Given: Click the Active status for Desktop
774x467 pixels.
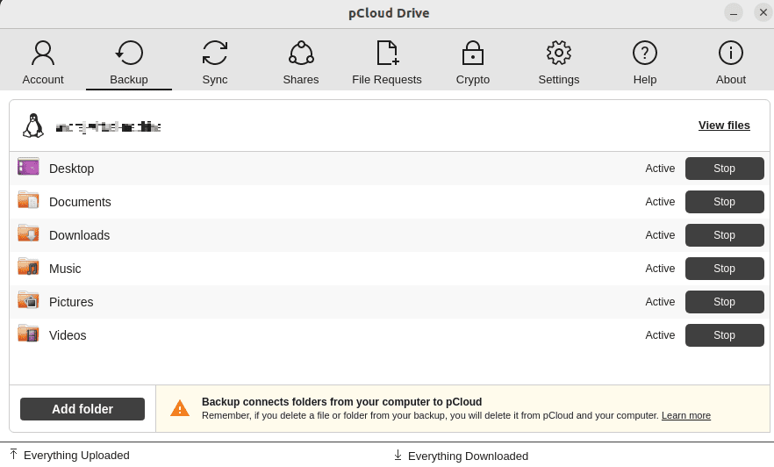Looking at the screenshot, I should coord(660,169).
